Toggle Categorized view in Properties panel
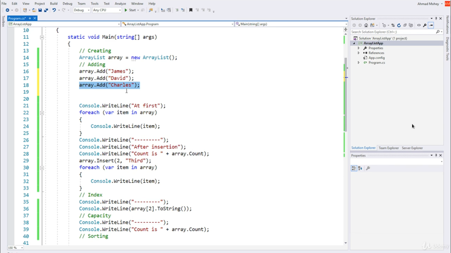Screen dimensions: 451x253 [x=354, y=169]
